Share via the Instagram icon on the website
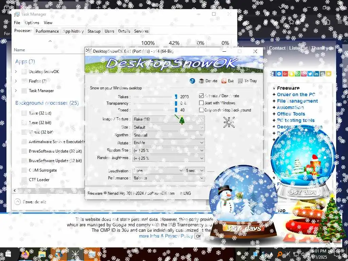The image size is (348, 261). point(304,74)
